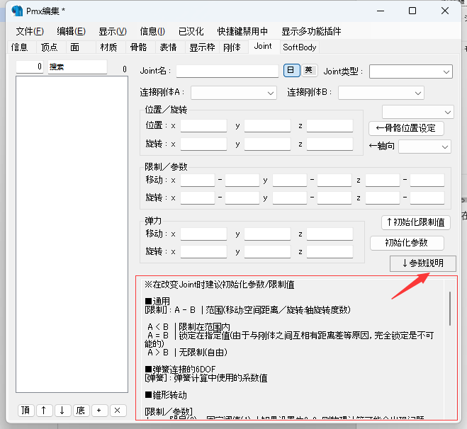Screen dimensions: 467x429
Task: Open the Joint类型 dropdown
Action: pyautogui.click(x=410, y=71)
